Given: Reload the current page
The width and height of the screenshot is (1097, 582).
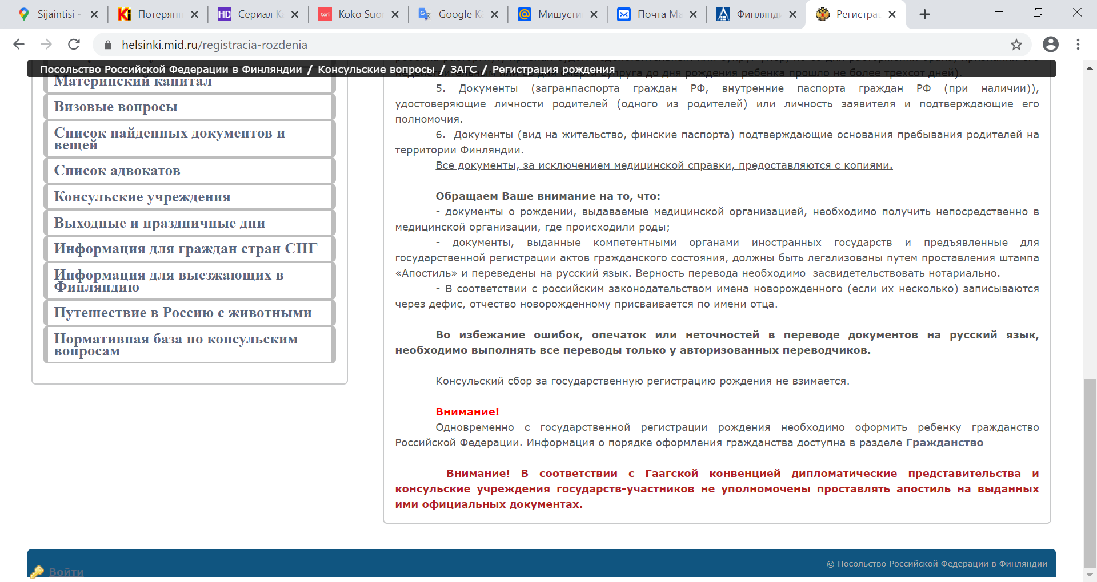Looking at the screenshot, I should 74,45.
